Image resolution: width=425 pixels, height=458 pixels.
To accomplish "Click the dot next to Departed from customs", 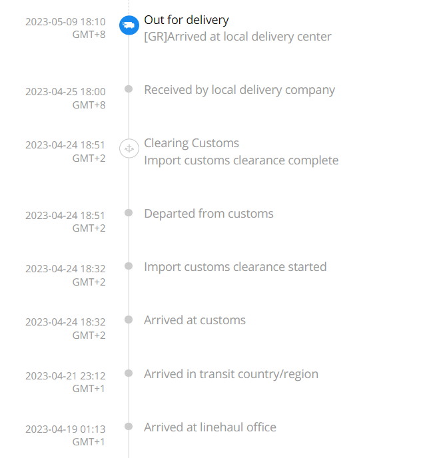I will tap(129, 212).
